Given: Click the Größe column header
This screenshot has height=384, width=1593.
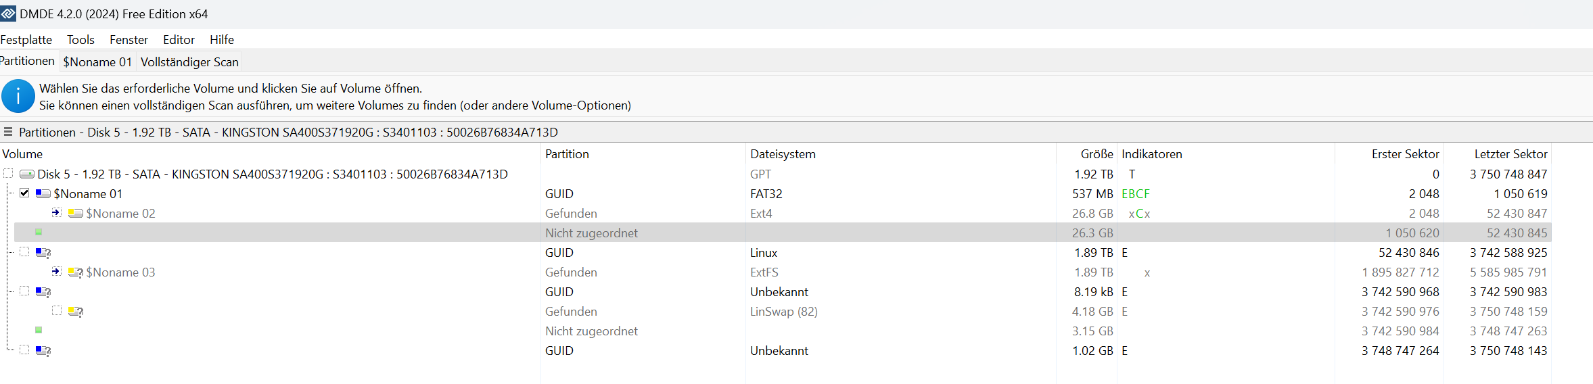Looking at the screenshot, I should (x=1096, y=154).
